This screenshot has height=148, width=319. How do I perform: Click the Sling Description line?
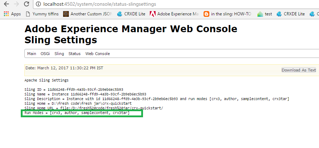[x=157, y=99]
